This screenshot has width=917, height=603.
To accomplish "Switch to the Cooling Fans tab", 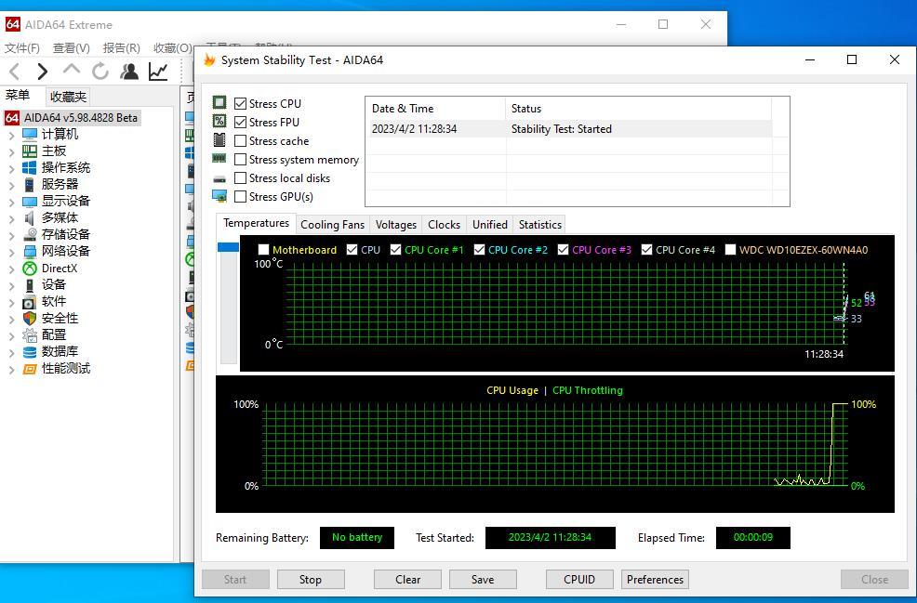I will (332, 225).
